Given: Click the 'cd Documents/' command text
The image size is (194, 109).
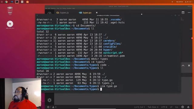Looking at the screenshot, I should [86, 25].
